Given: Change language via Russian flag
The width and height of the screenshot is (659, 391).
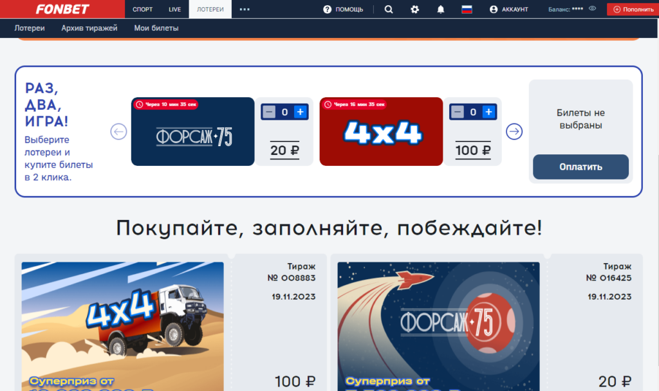Looking at the screenshot, I should click(x=467, y=9).
